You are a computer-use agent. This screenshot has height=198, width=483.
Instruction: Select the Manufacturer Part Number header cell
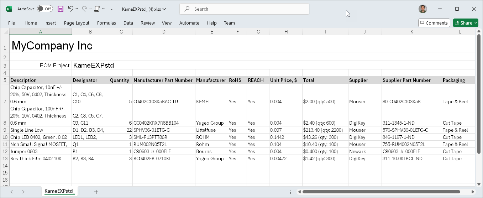163,80
